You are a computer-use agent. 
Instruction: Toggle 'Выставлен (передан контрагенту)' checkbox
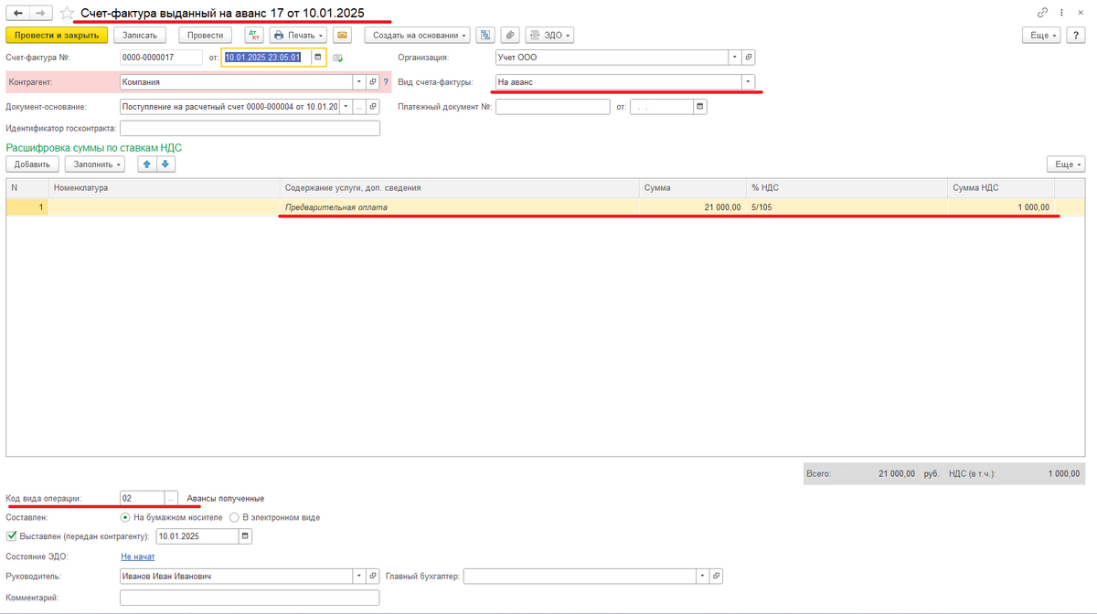pyautogui.click(x=11, y=536)
